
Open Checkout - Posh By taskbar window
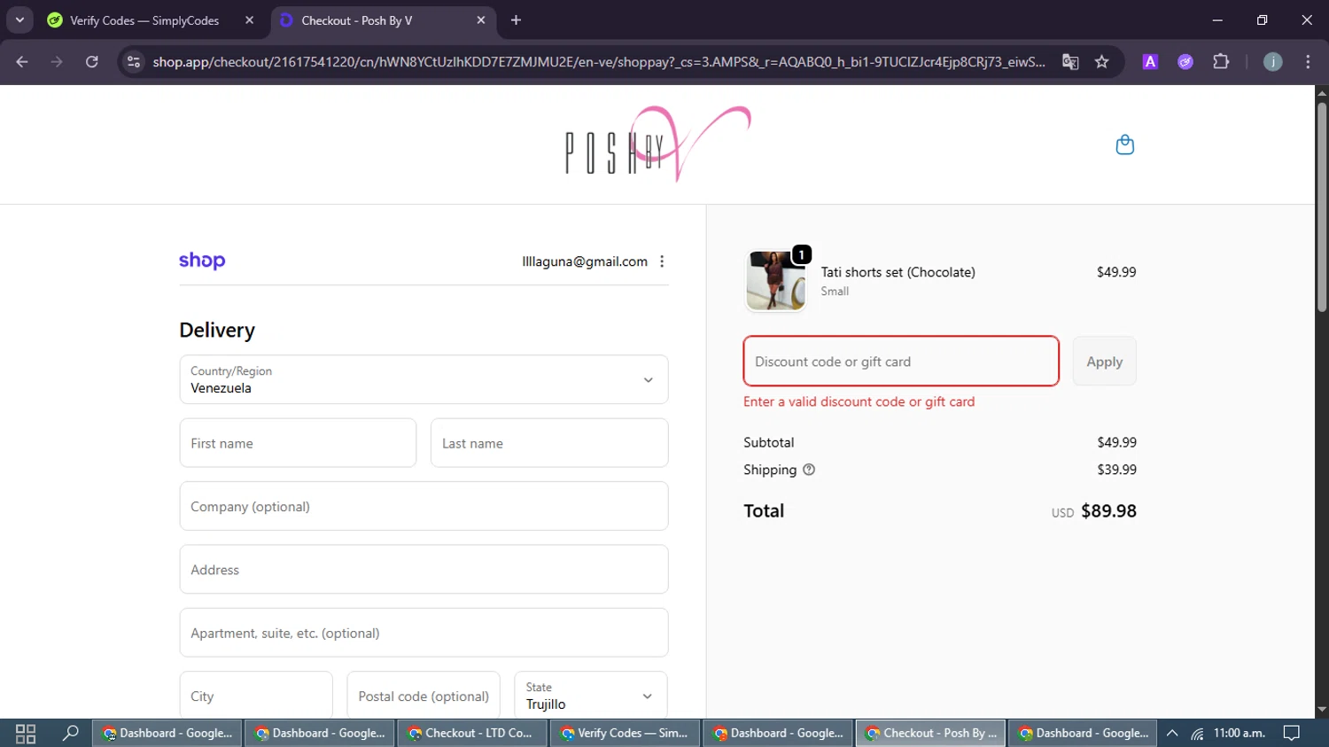[930, 733]
